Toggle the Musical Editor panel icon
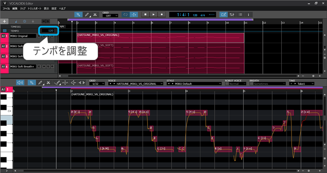Image resolution: width=327 pixels, height=173 pixels. (224, 15)
